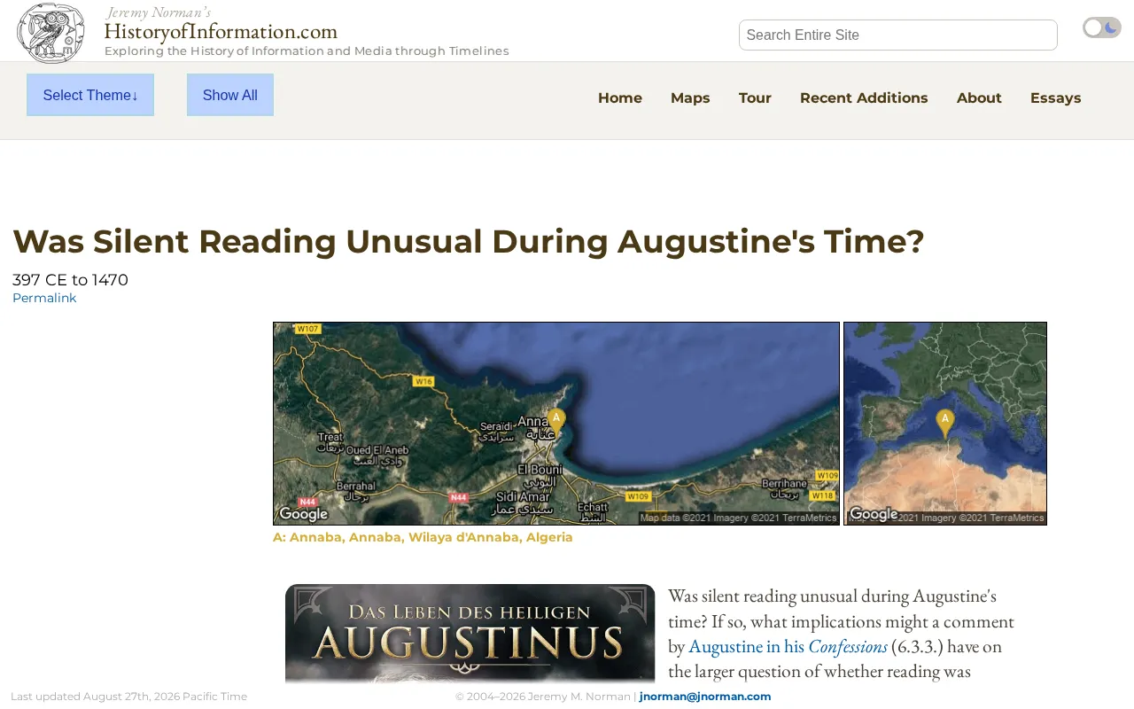1134x709 pixels.
Task: Follow the Augustine in his Confessions link
Action: 788,646
